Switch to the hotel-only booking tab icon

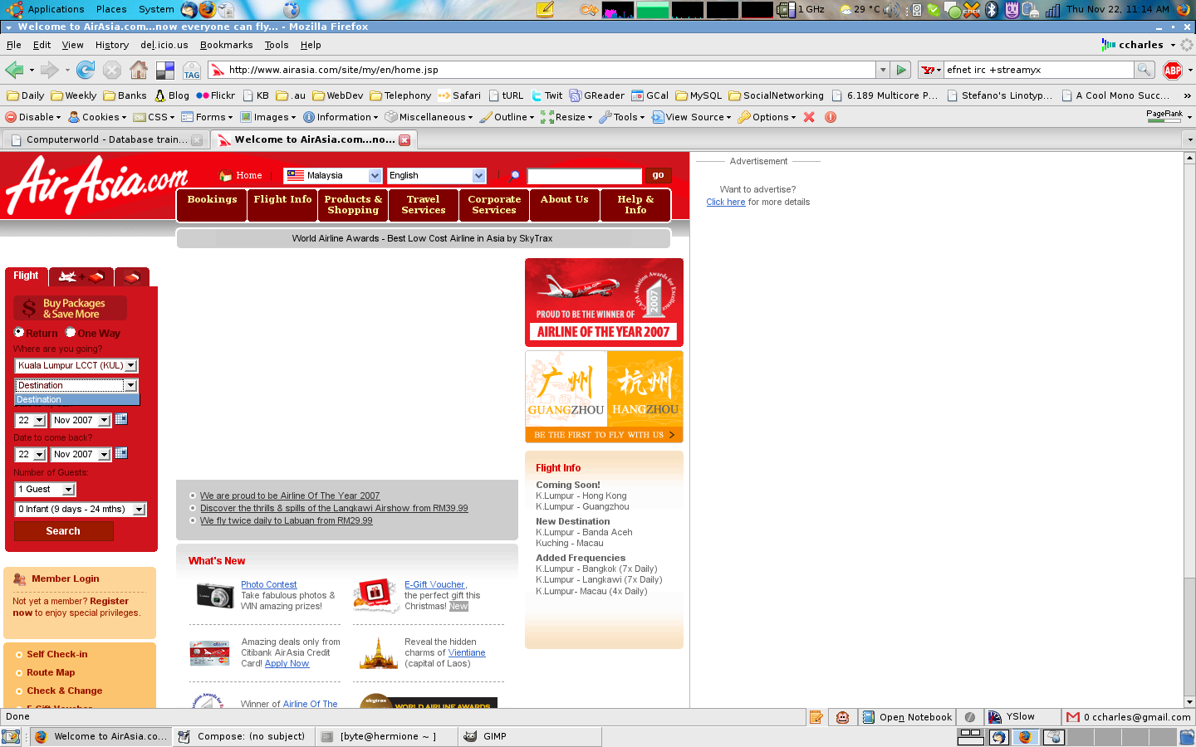coord(132,277)
